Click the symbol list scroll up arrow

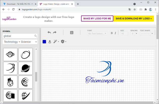coord(36,49)
